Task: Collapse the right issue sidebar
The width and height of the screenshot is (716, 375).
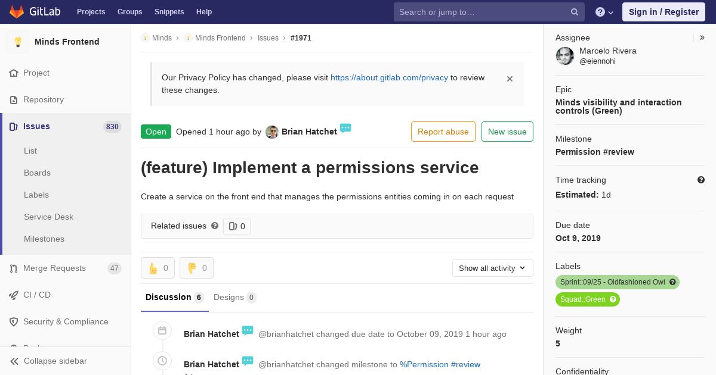Action: [702, 37]
